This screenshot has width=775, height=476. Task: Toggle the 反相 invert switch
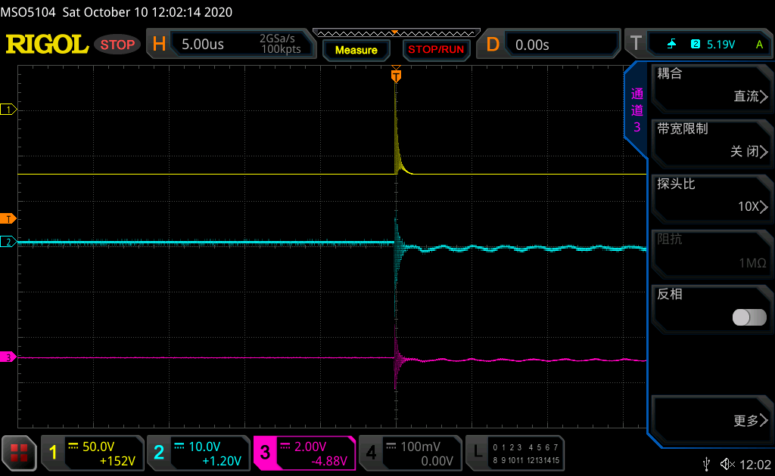[749, 317]
